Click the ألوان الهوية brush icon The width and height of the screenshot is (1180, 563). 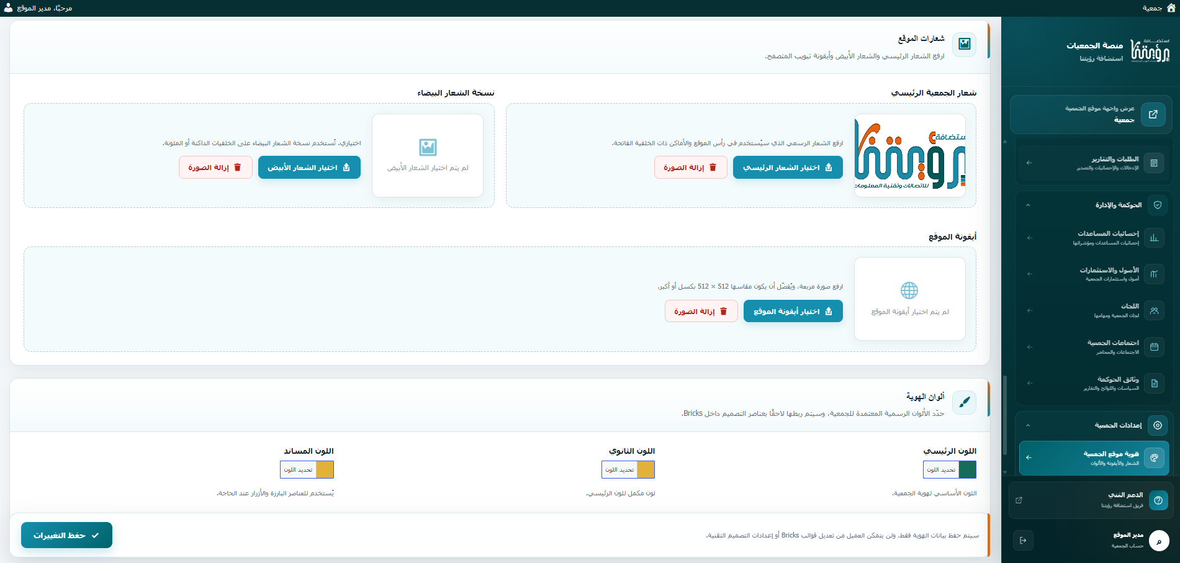point(964,402)
